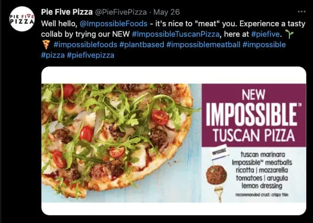Open the #pizza hashtag
Viewport: 313px width, 223px height.
pos(53,55)
